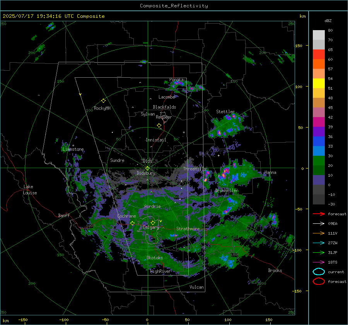Click the Cochrane city label
Viewport: 348px width, 325px height.
[126, 216]
